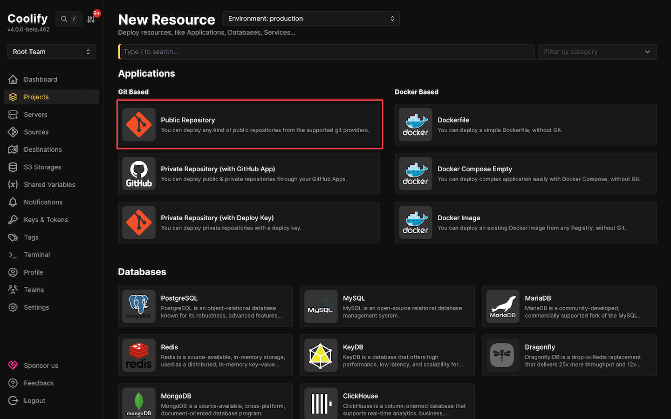The height and width of the screenshot is (419, 671).
Task: Click the Coolify search magnifier icon
Action: pyautogui.click(x=63, y=19)
